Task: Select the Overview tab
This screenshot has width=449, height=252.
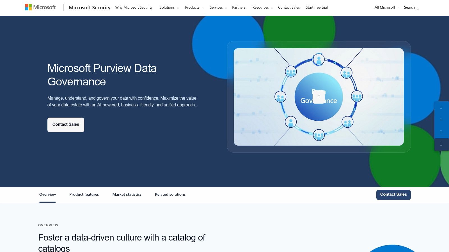Action: (x=47, y=195)
